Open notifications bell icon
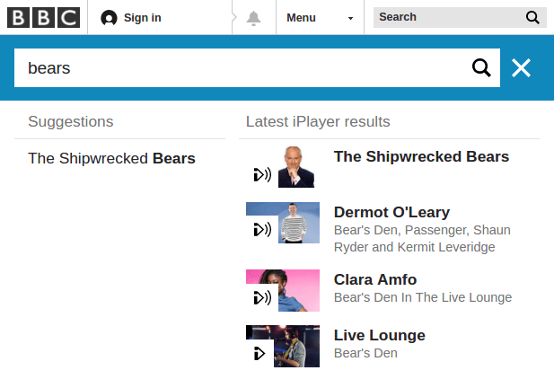Viewport: 554px width, 388px height. click(x=253, y=18)
